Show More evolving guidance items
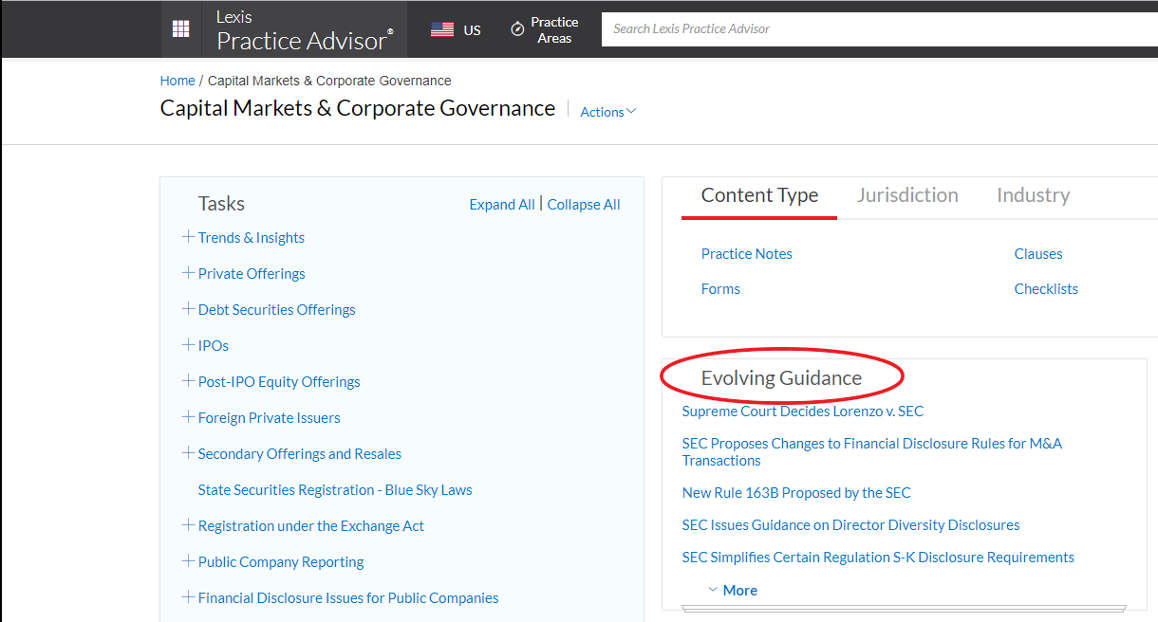 pyautogui.click(x=733, y=590)
